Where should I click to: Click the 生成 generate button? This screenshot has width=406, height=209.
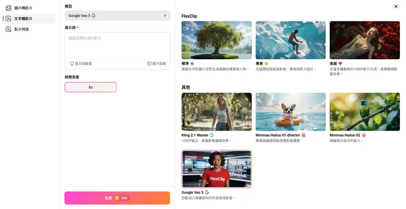click(117, 198)
